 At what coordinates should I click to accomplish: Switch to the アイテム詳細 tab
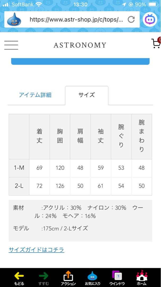tap(35, 95)
